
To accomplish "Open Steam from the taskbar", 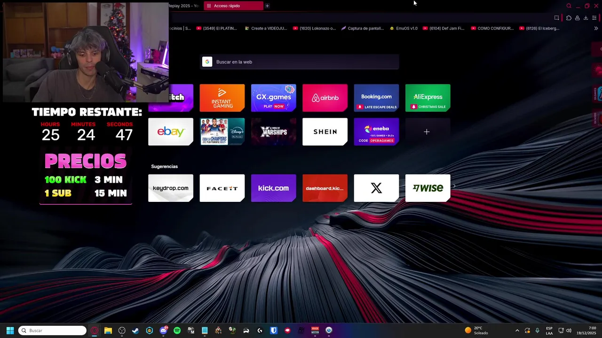I will (135, 330).
